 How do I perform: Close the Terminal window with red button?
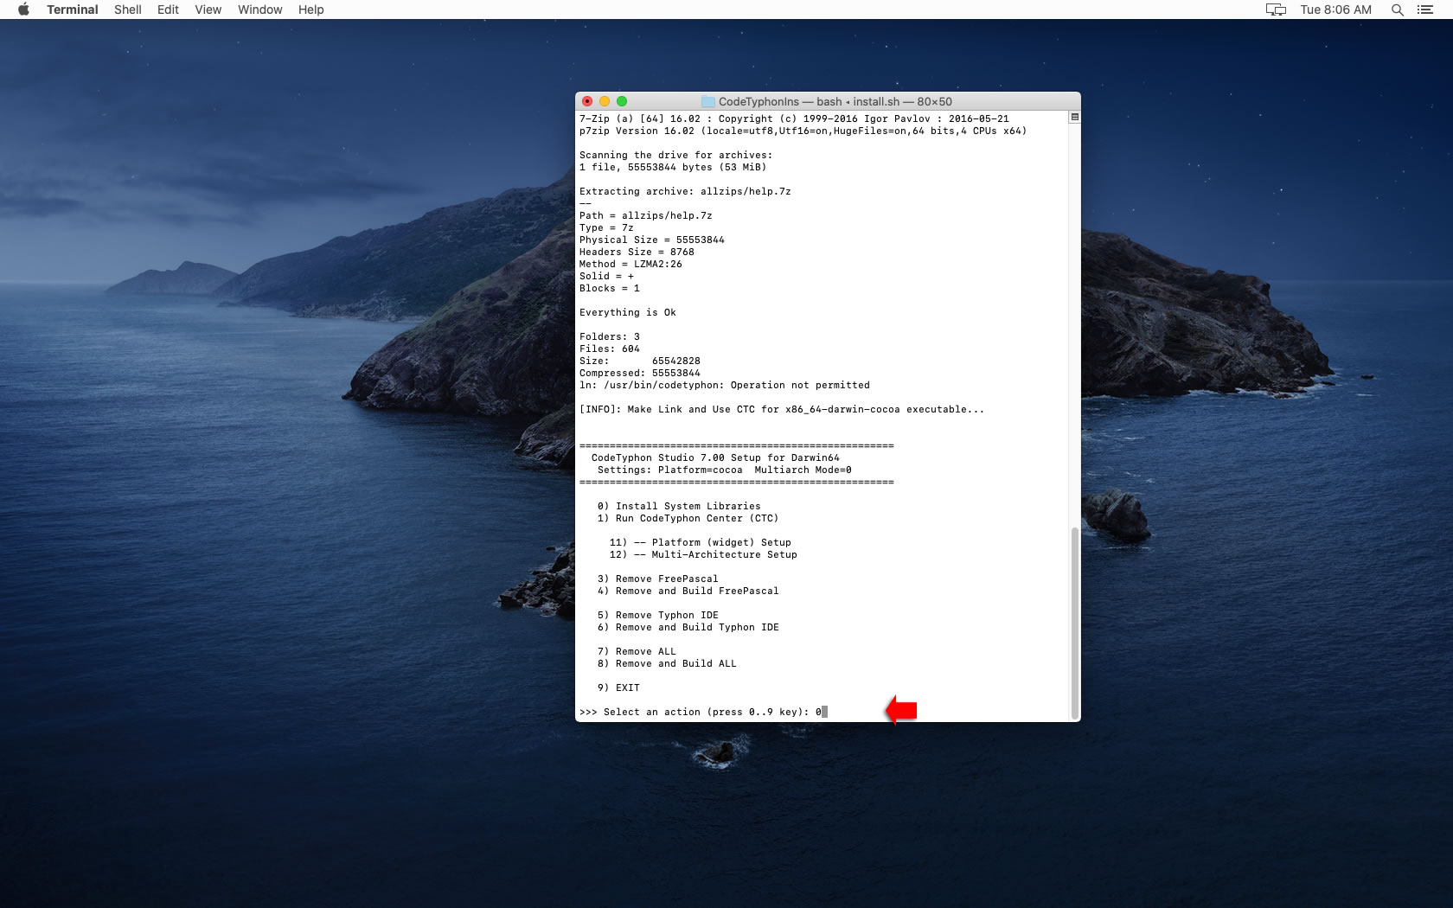[587, 101]
